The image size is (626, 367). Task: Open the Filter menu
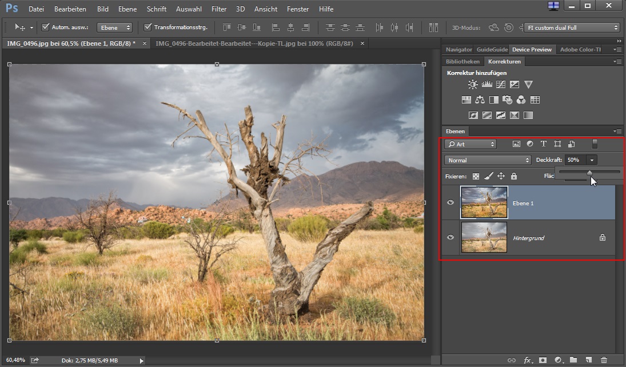[x=219, y=9]
